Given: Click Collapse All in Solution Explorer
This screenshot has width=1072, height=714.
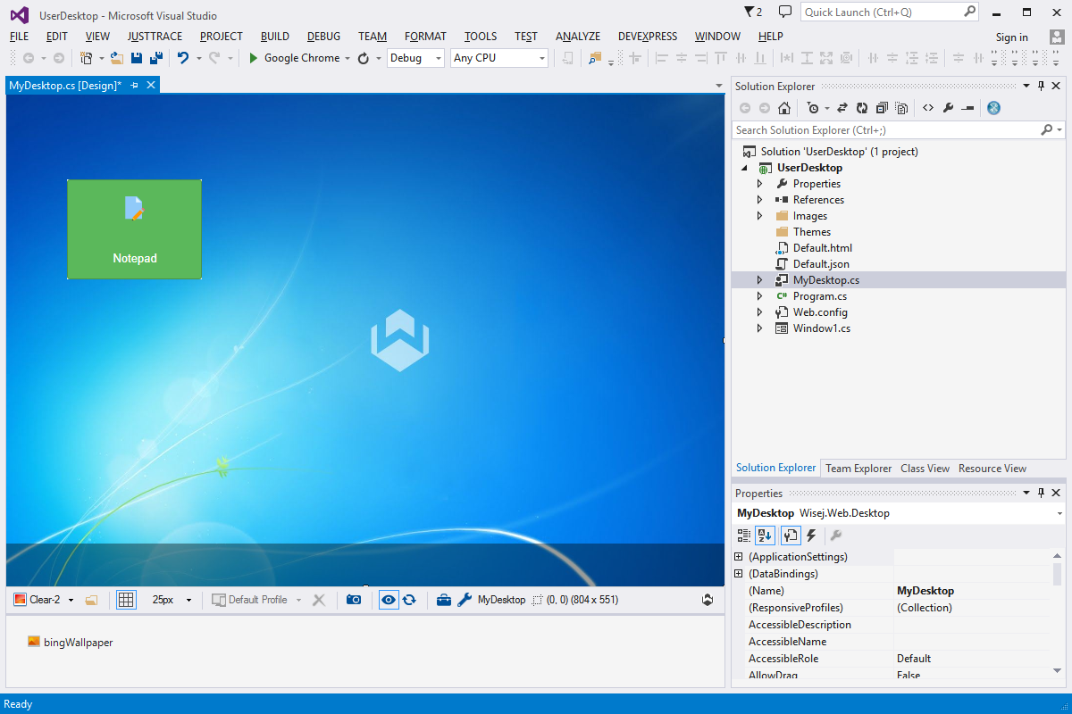Looking at the screenshot, I should click(x=882, y=108).
